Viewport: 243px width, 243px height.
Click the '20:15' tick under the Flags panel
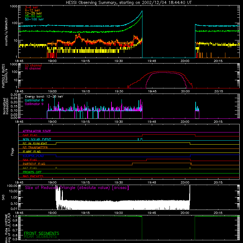tap(218, 183)
